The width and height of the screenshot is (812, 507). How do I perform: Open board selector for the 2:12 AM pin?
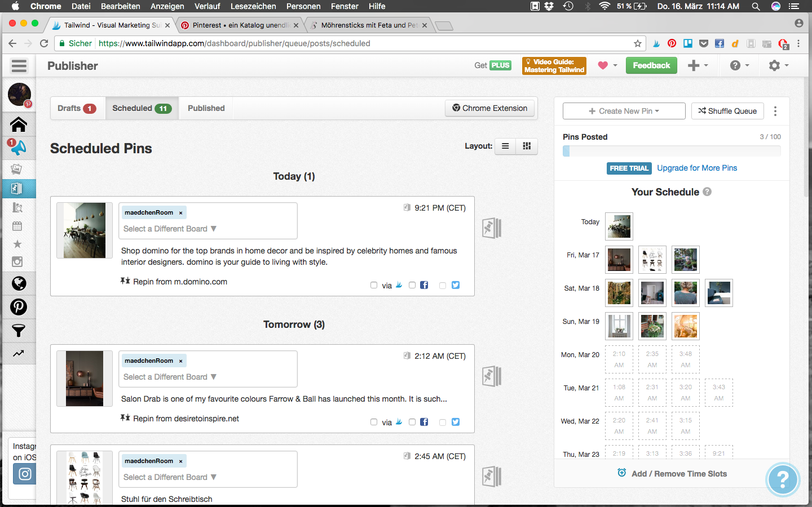170,377
